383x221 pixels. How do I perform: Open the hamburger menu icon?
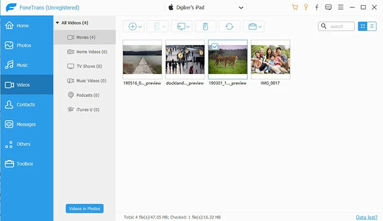pos(341,7)
